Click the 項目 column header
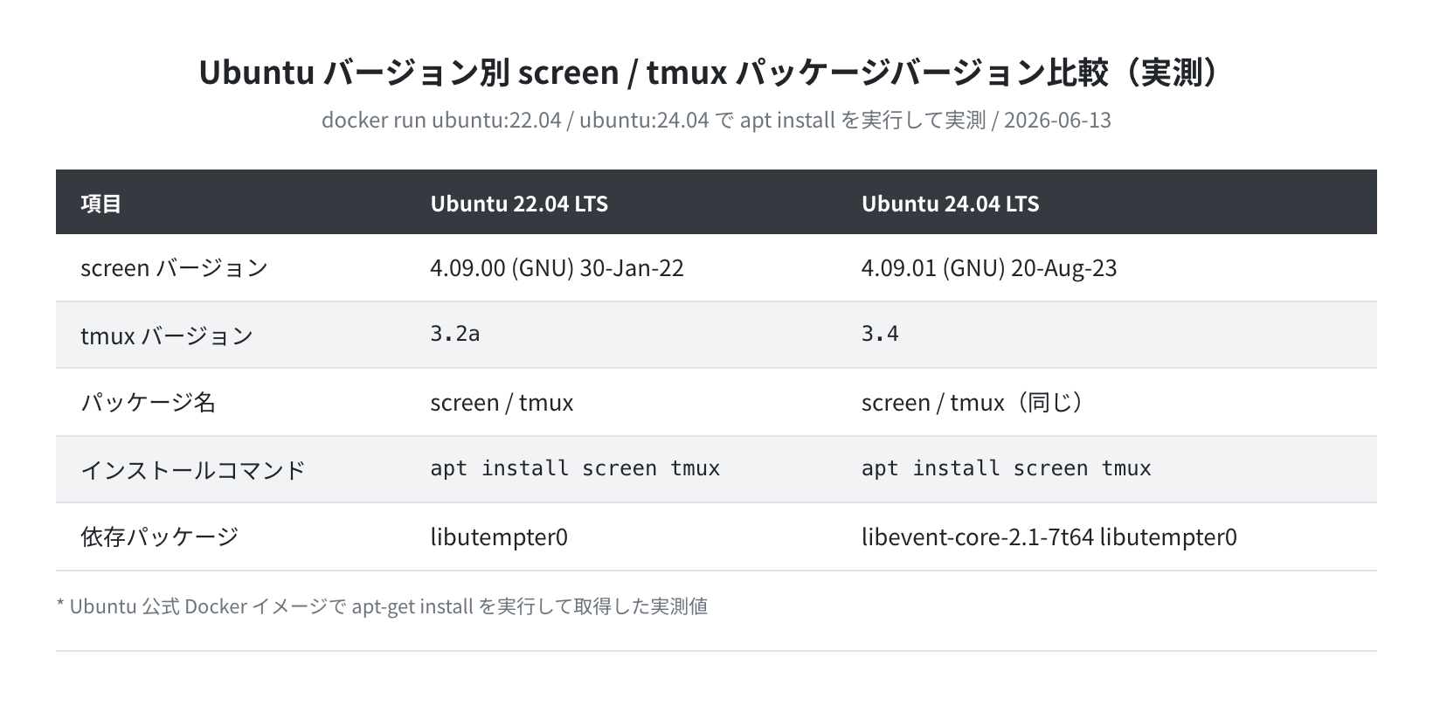Image resolution: width=1433 pixels, height=706 pixels. 101,204
